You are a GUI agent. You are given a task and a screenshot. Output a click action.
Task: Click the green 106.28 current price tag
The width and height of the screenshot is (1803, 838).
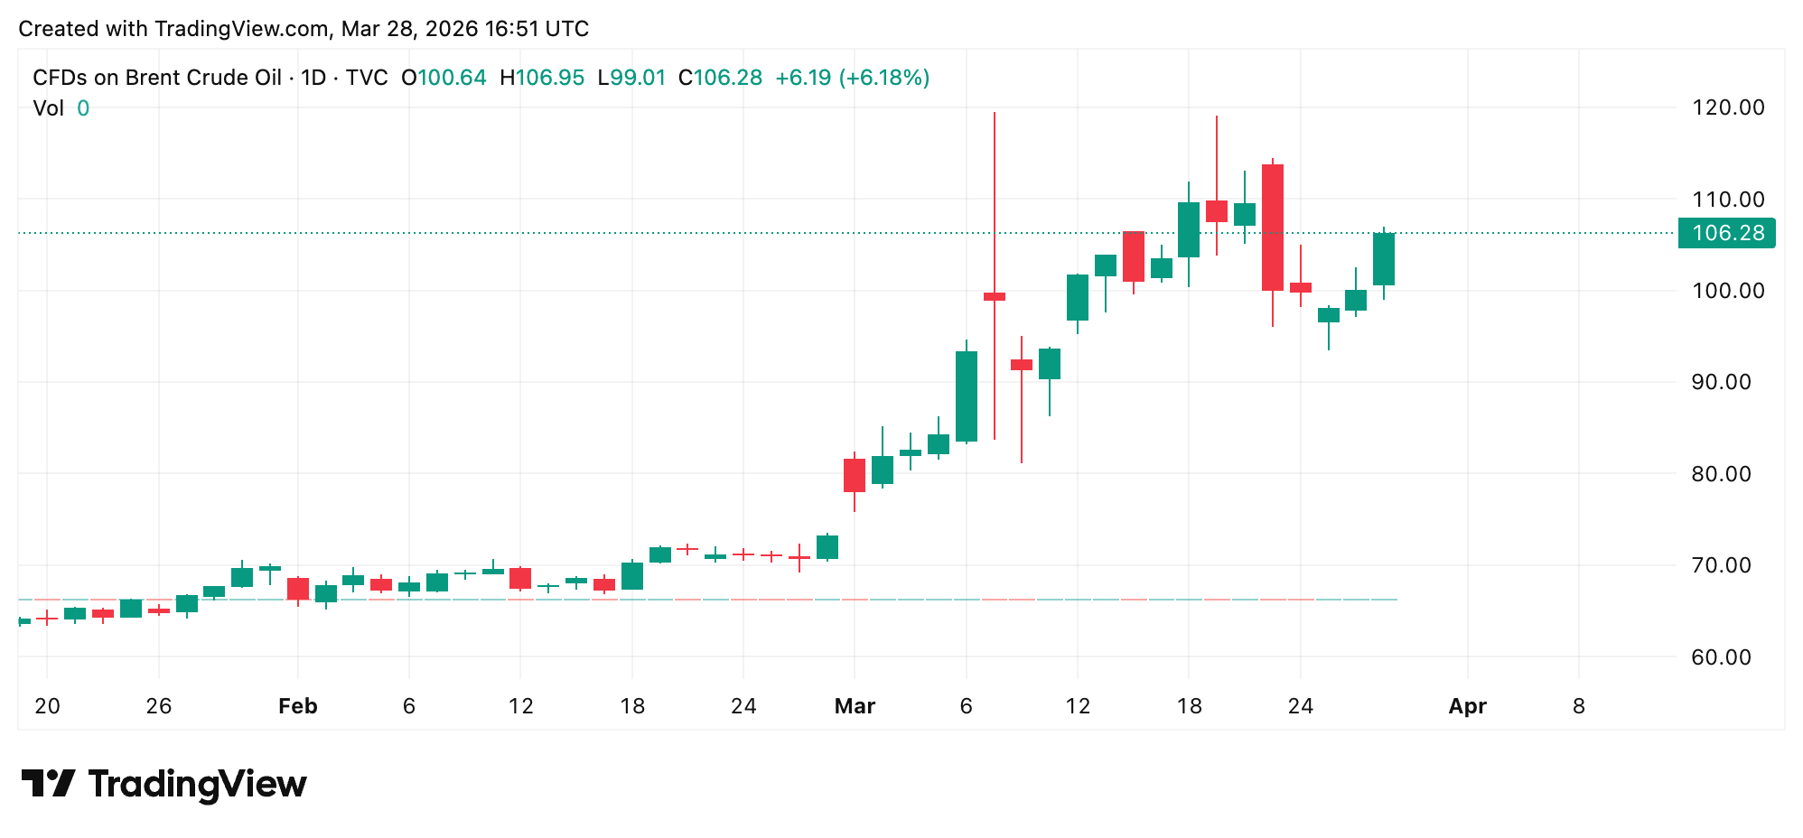[1726, 233]
